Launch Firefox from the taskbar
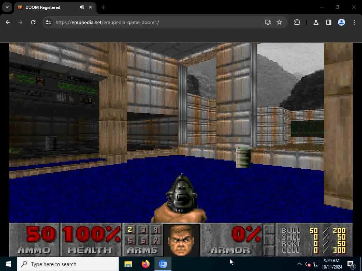Screen dimensions: 362x271 (145, 264)
